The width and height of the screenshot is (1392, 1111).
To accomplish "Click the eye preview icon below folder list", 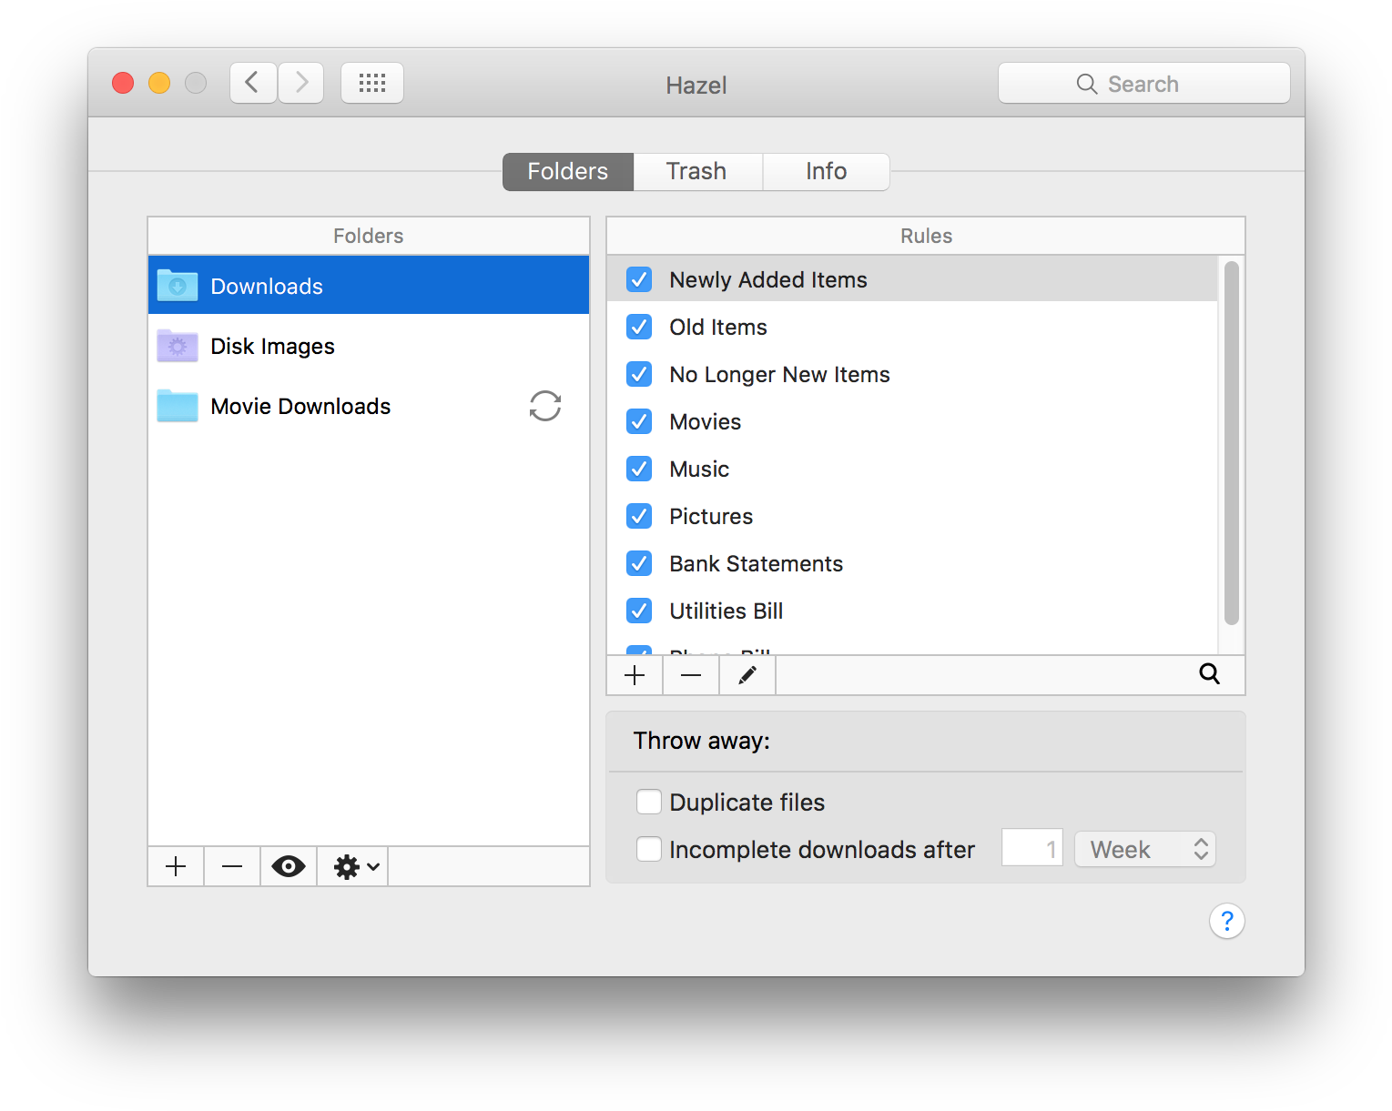I will [x=289, y=866].
